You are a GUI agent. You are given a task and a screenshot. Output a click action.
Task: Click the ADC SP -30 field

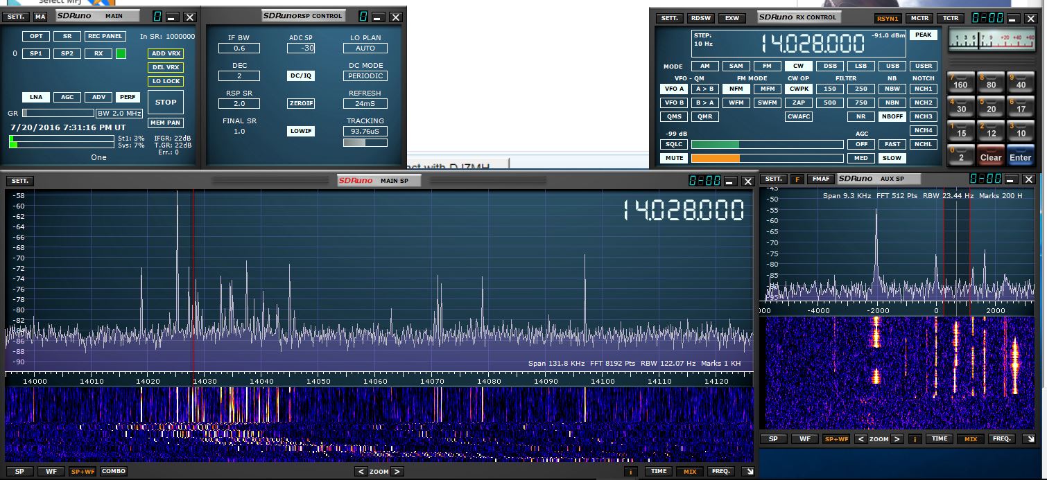coord(301,48)
